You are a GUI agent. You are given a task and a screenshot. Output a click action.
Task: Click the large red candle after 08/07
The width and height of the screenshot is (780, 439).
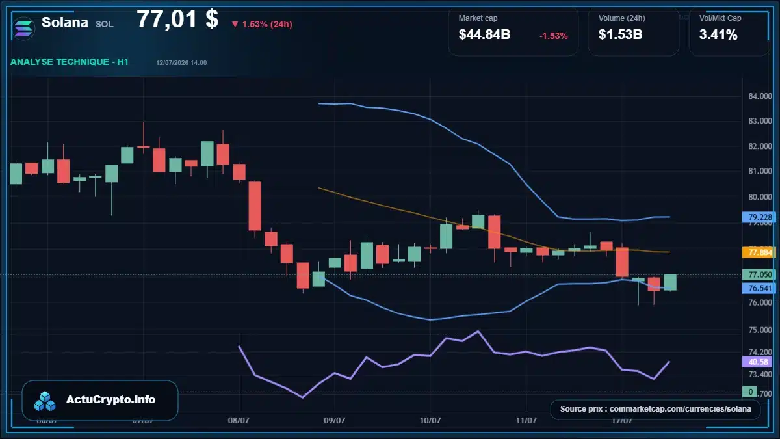255,206
